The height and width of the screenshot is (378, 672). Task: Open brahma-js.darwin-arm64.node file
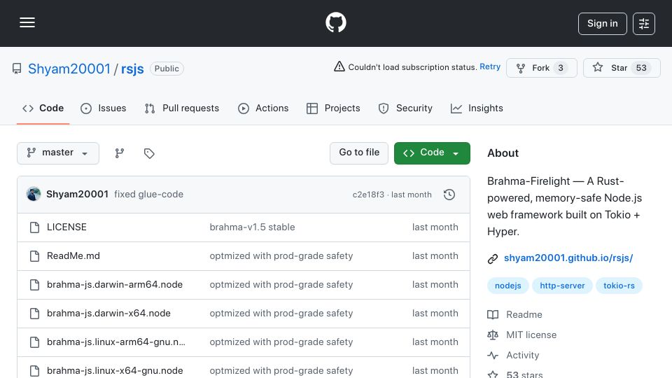click(115, 285)
